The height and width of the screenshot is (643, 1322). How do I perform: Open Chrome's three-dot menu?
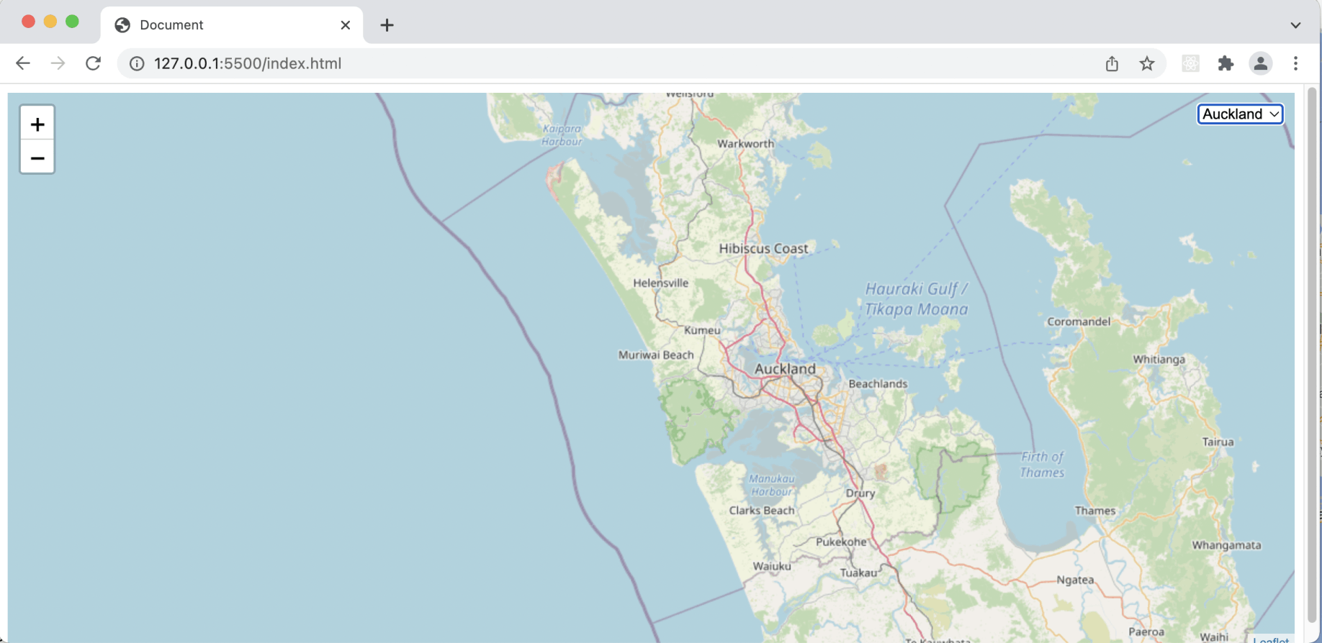click(1295, 63)
